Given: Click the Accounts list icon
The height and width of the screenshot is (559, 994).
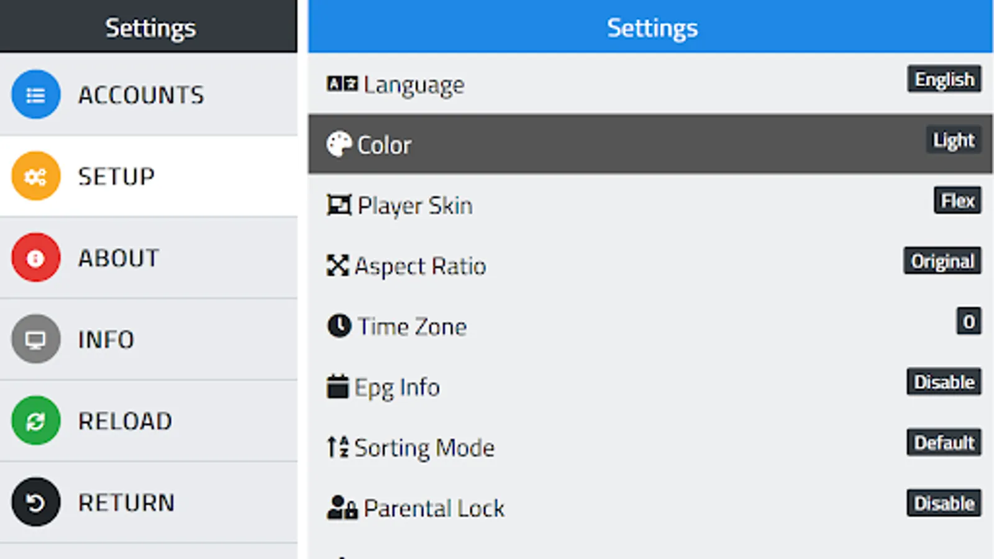Looking at the screenshot, I should pyautogui.click(x=35, y=94).
